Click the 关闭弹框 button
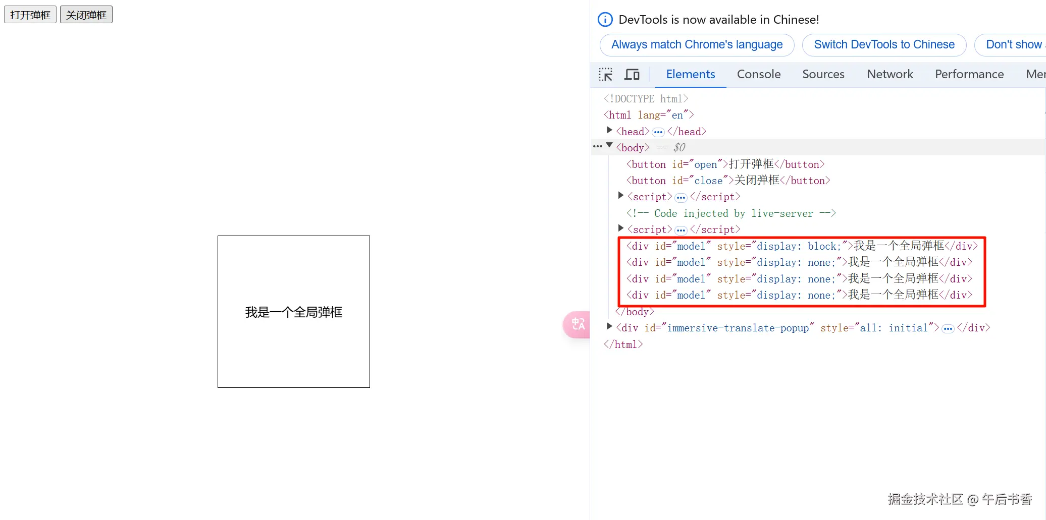Screen dimensions: 1046x520 (x=86, y=15)
